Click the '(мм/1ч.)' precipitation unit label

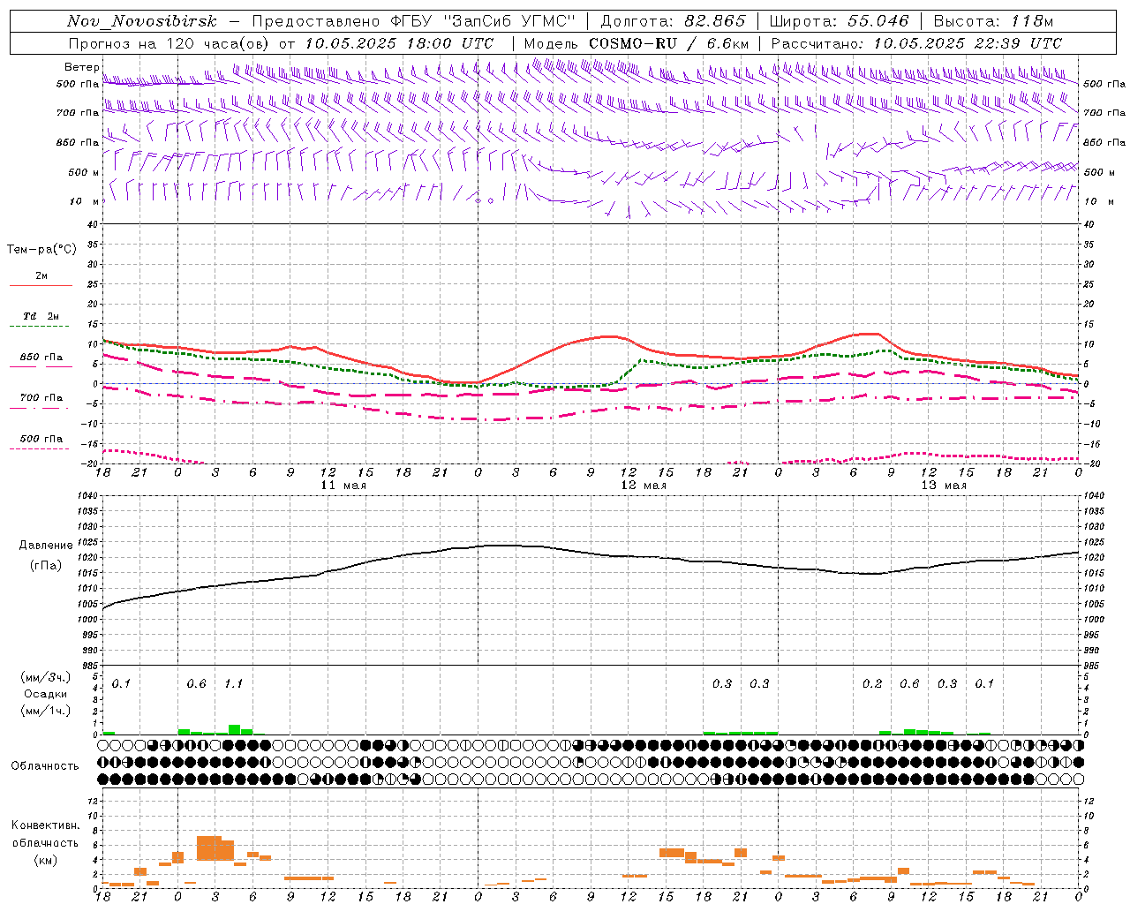46,711
